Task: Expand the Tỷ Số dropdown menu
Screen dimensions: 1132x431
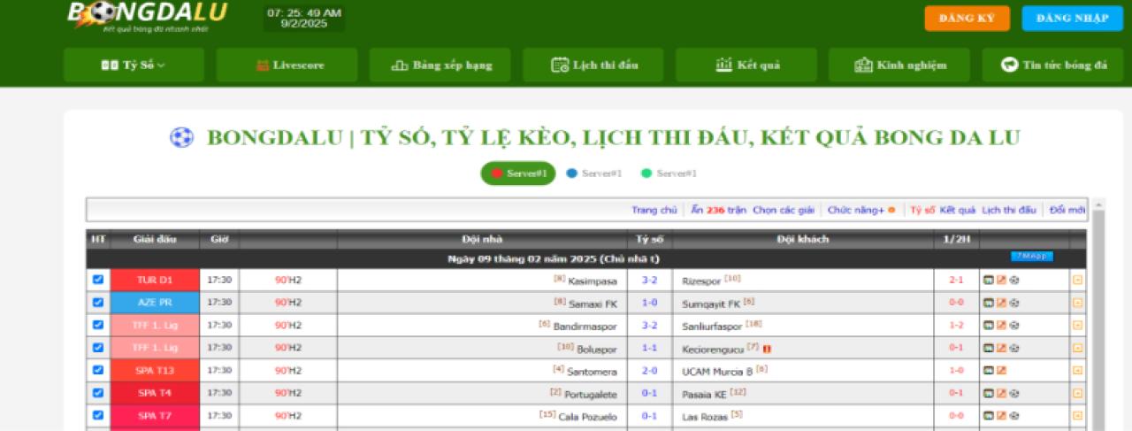Action: 134,65
